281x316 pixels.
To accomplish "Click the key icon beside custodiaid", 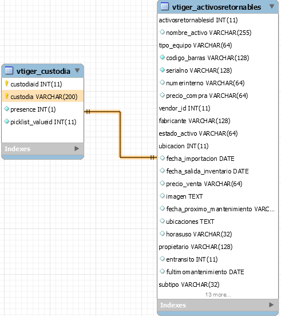I will click(x=6, y=84).
